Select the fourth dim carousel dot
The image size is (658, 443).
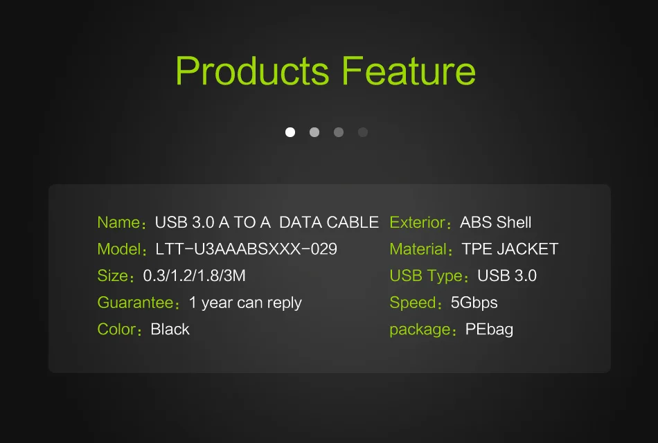363,132
